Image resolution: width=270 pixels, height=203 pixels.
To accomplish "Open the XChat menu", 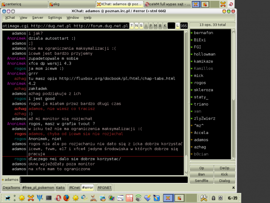I will coord(10,17).
